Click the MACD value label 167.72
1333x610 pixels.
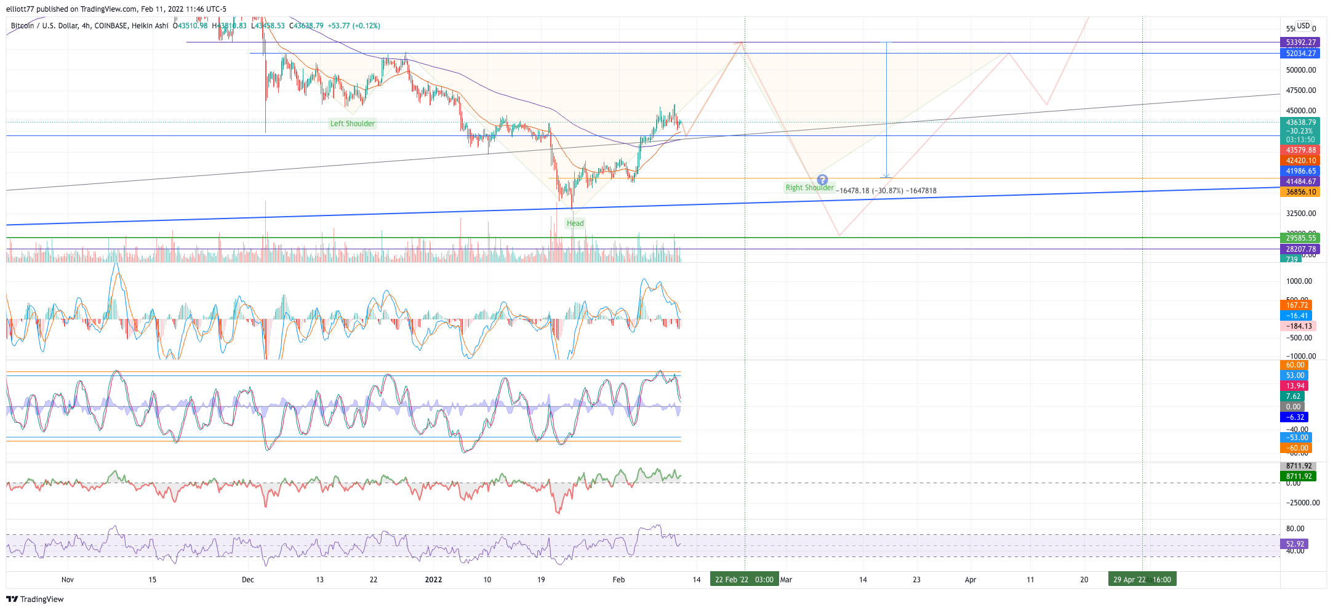click(x=1296, y=305)
